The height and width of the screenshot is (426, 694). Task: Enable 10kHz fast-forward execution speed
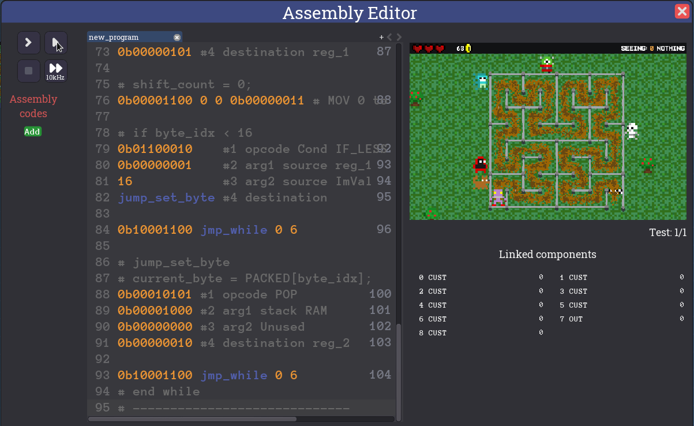coord(55,70)
